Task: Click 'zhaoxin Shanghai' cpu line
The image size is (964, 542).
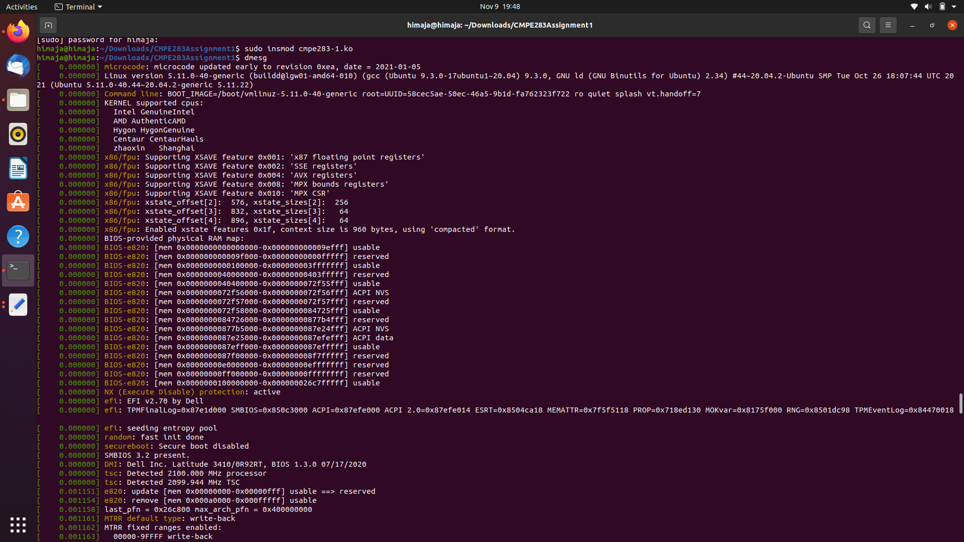Action: [154, 148]
